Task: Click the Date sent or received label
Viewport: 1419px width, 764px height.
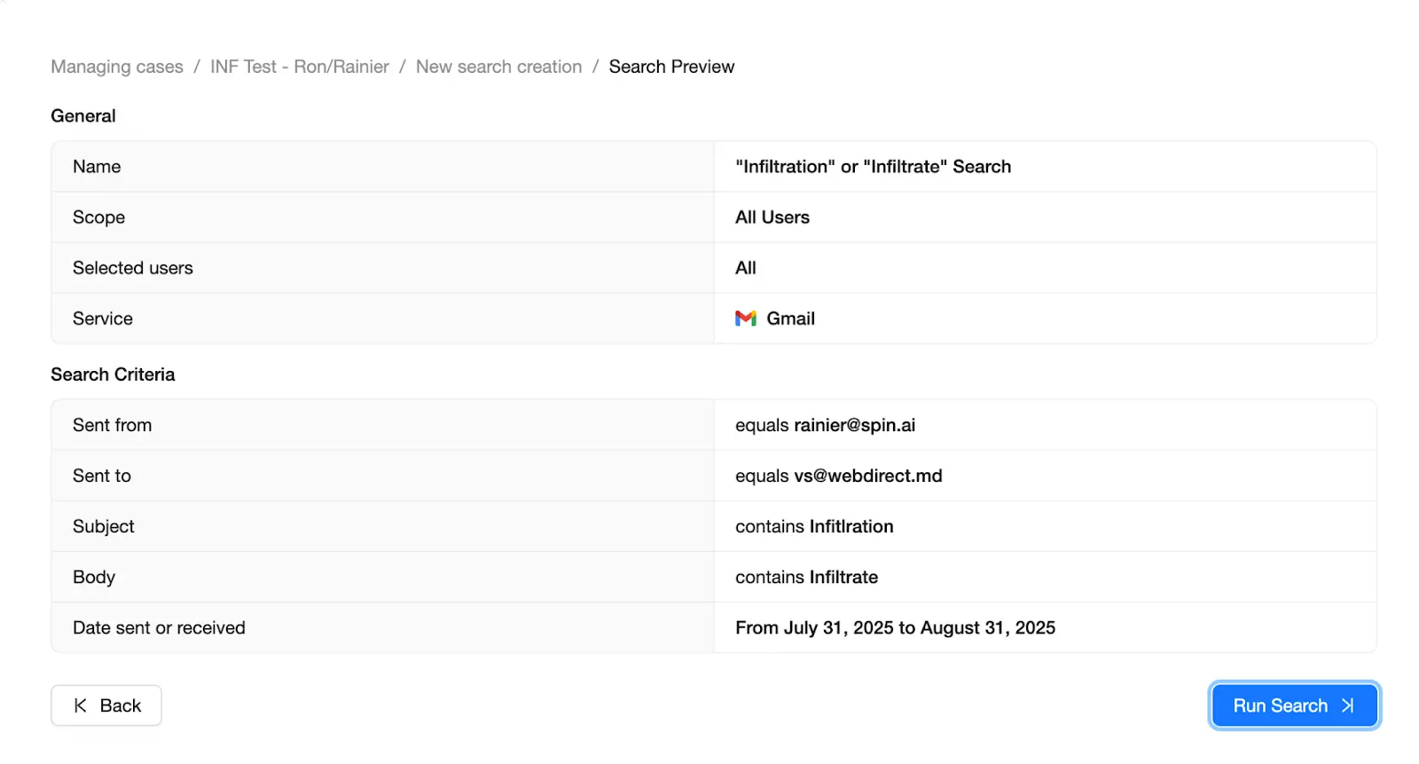Action: pos(159,627)
